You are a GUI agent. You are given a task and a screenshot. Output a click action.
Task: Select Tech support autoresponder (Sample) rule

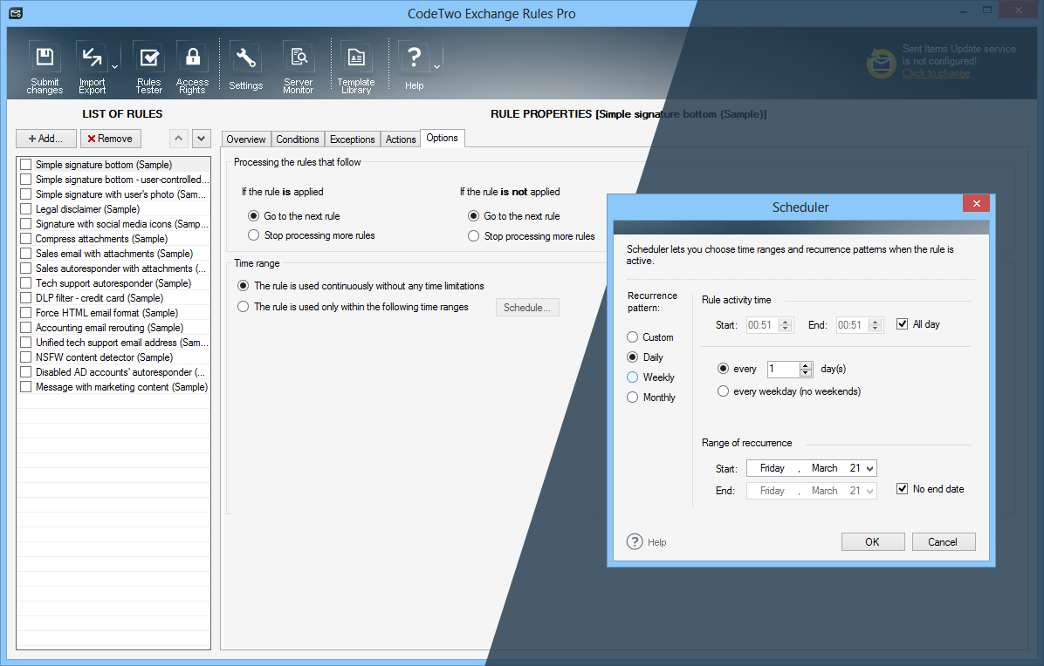point(113,283)
